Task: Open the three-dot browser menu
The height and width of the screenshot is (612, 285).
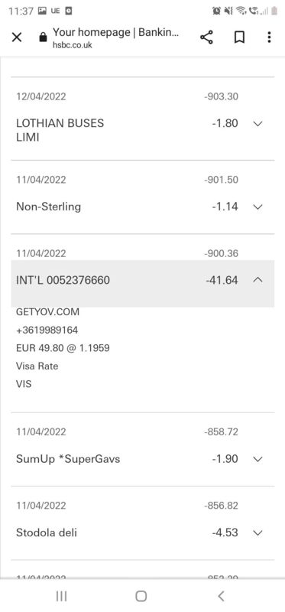Action: pyautogui.click(x=269, y=37)
